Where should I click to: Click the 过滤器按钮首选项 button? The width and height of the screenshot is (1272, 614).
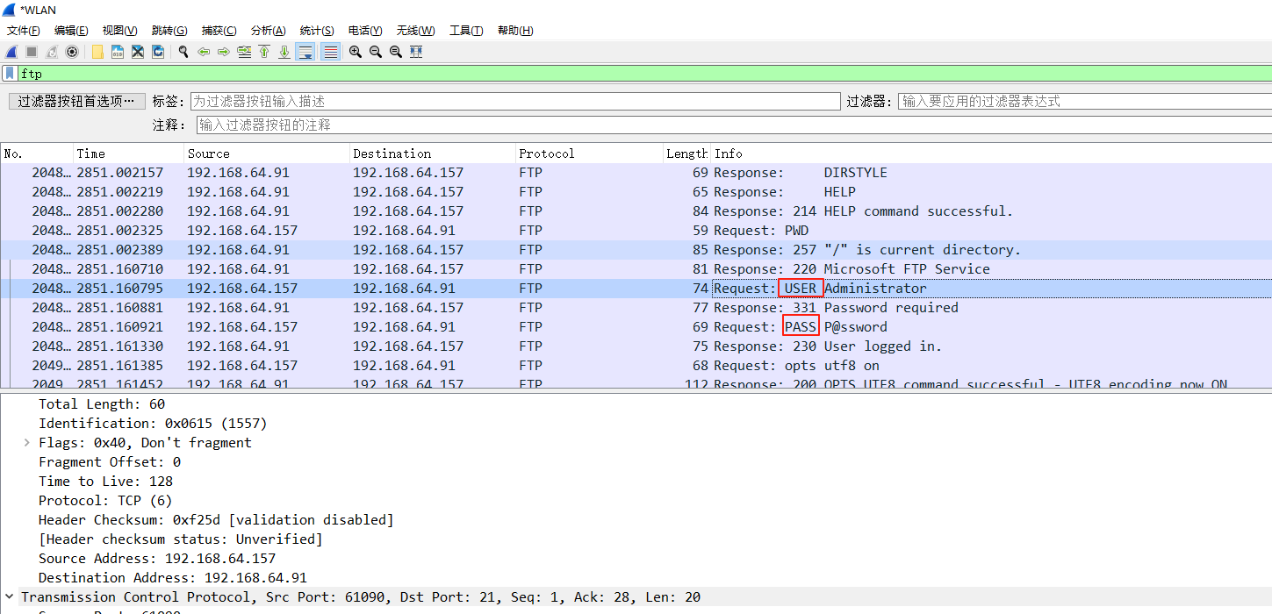click(77, 101)
